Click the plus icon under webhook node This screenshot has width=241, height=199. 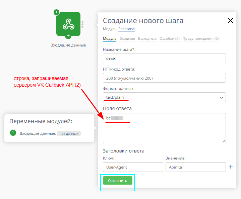point(68,36)
